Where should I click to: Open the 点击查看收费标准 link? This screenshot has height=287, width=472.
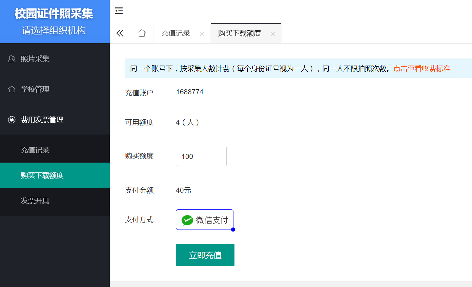click(422, 69)
